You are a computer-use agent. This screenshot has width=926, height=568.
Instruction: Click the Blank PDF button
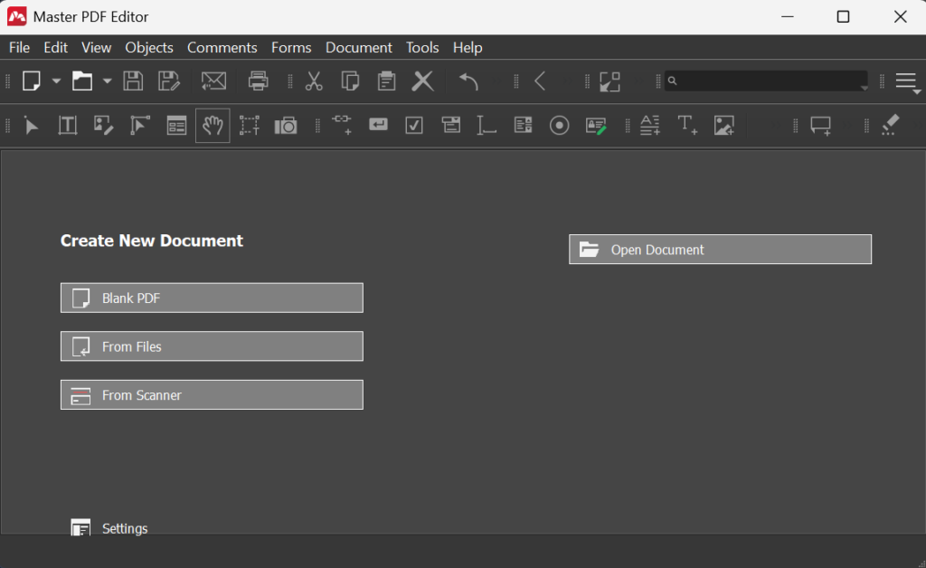[212, 298]
